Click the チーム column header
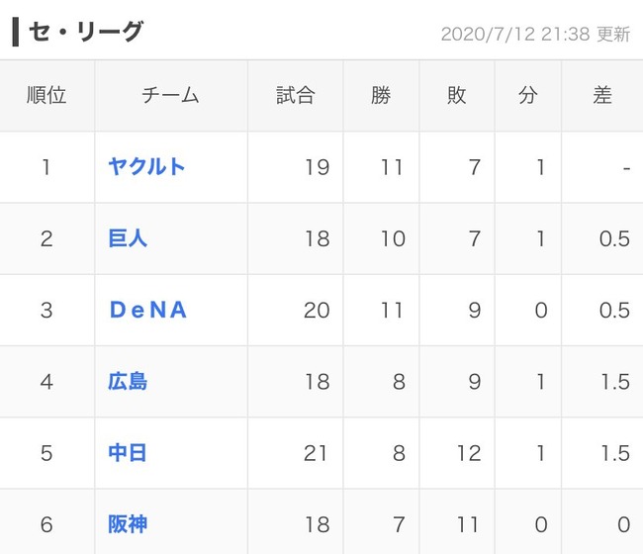The height and width of the screenshot is (554, 643). (171, 95)
